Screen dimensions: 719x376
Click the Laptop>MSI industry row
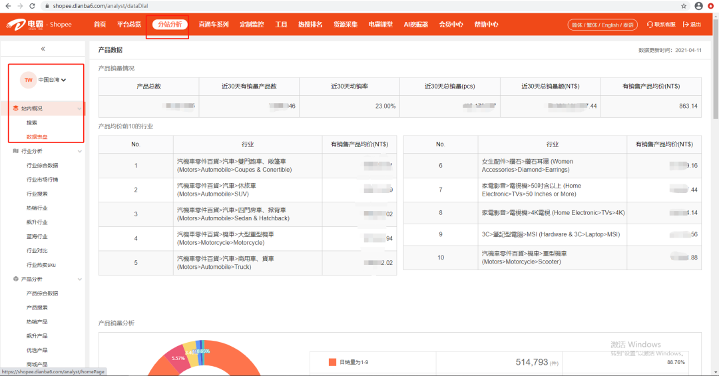552,234
